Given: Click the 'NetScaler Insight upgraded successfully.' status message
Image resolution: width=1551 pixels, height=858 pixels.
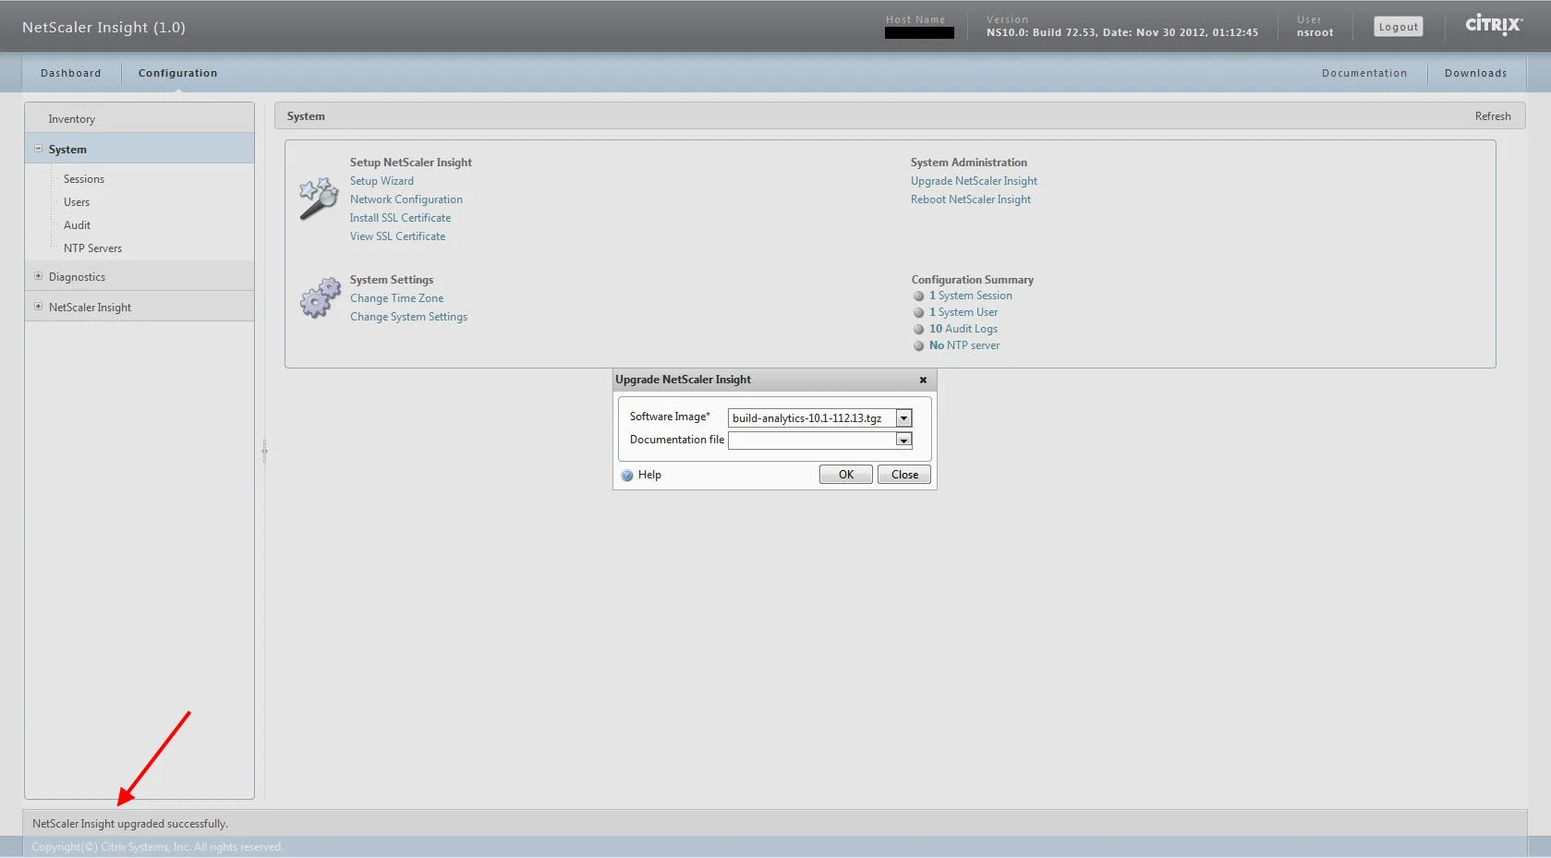Looking at the screenshot, I should pyautogui.click(x=130, y=824).
